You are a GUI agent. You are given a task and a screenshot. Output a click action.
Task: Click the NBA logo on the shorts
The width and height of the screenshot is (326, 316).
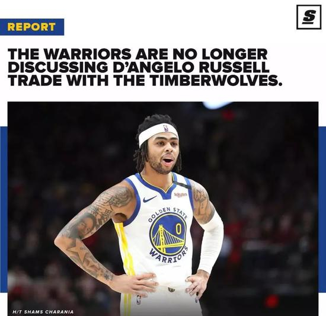[x=139, y=300]
